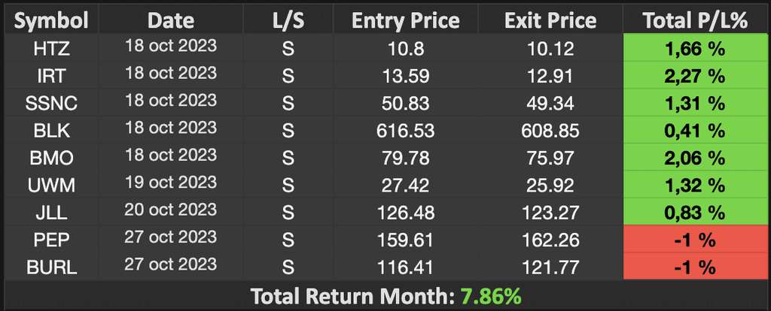
Task: Click the 7.86% total return value
Action: click(x=490, y=296)
